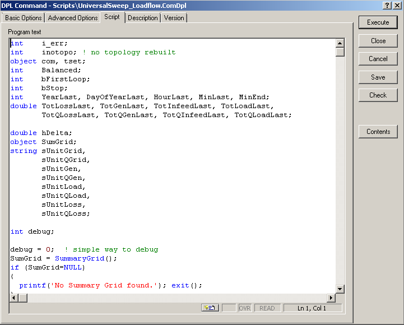Click the READ status indicator
Viewport: 404px width, 325px height.
pyautogui.click(x=267, y=308)
